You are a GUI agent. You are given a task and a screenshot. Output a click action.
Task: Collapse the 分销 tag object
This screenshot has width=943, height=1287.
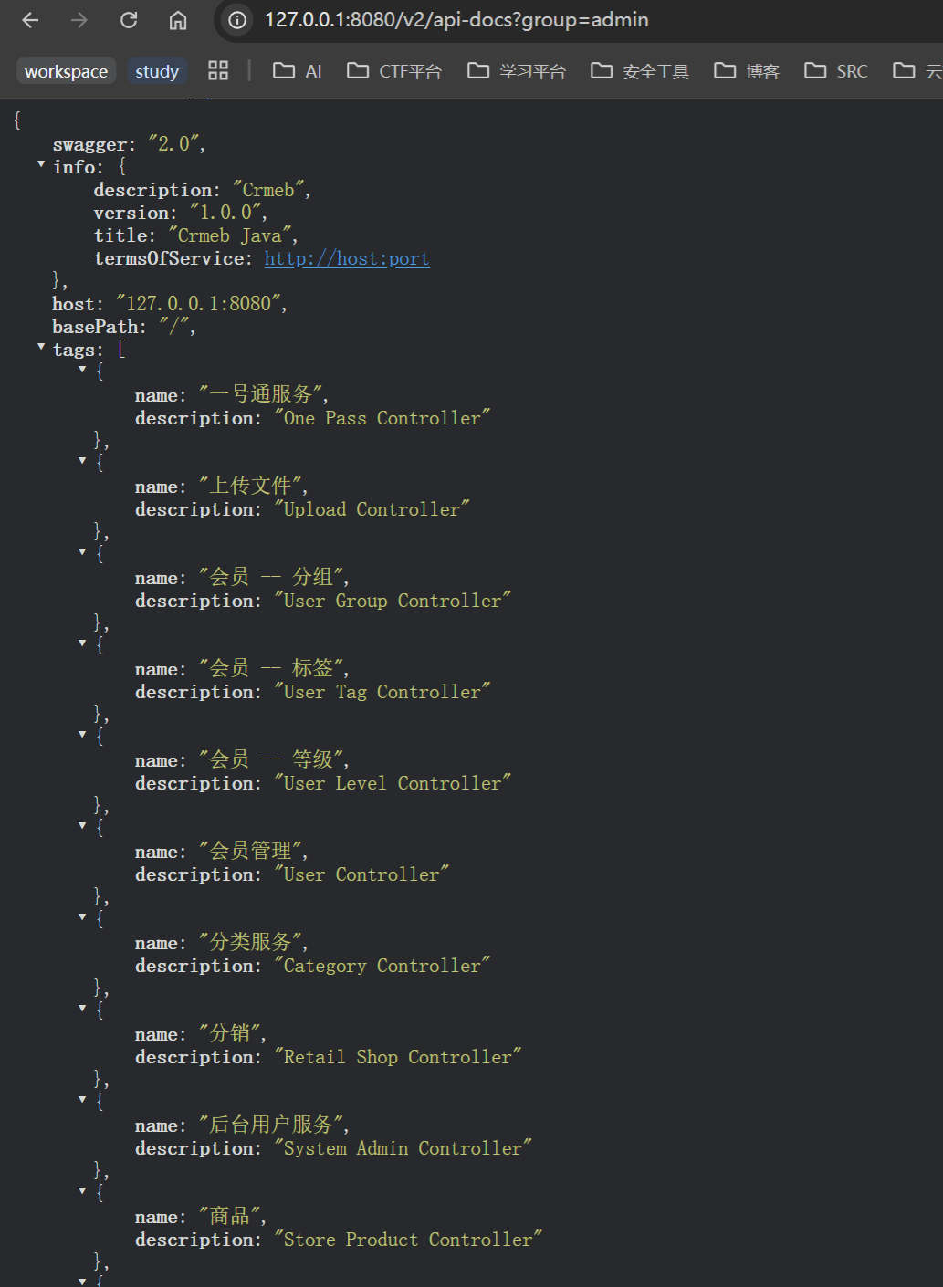82,1009
